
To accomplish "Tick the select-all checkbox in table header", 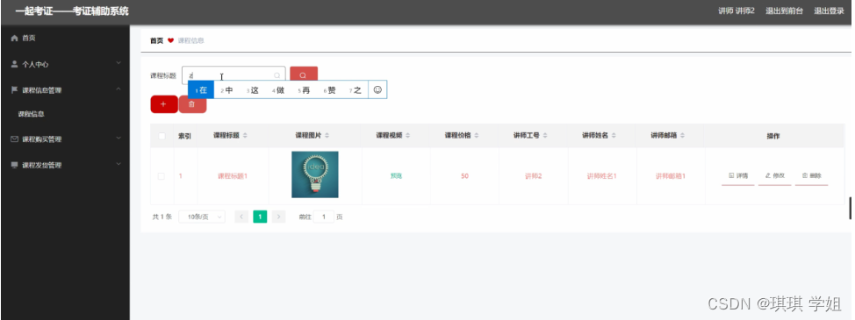I will (x=162, y=136).
